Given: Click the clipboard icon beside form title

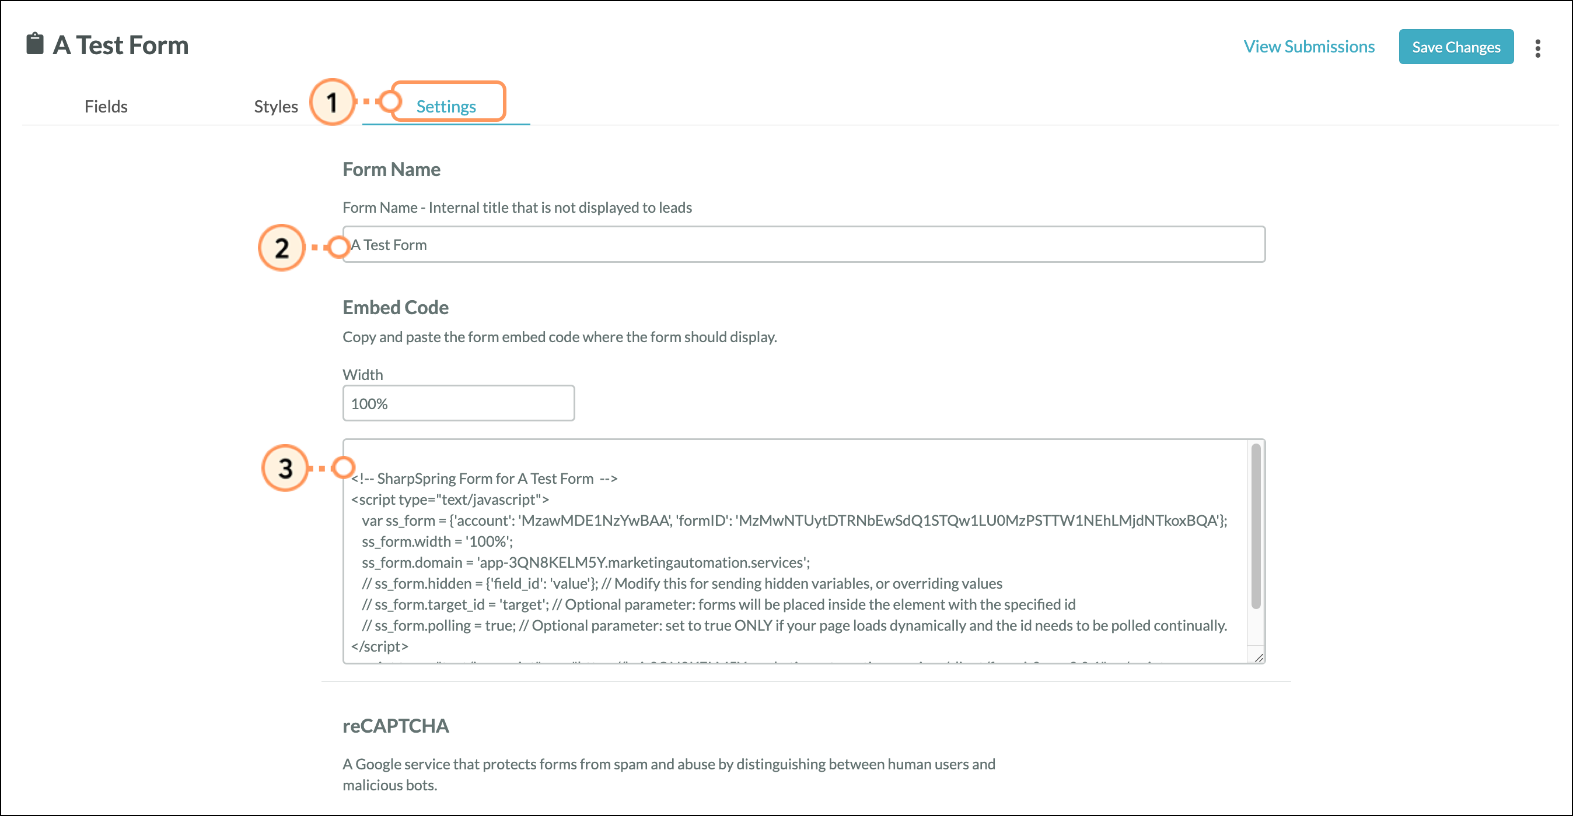Looking at the screenshot, I should pos(35,44).
